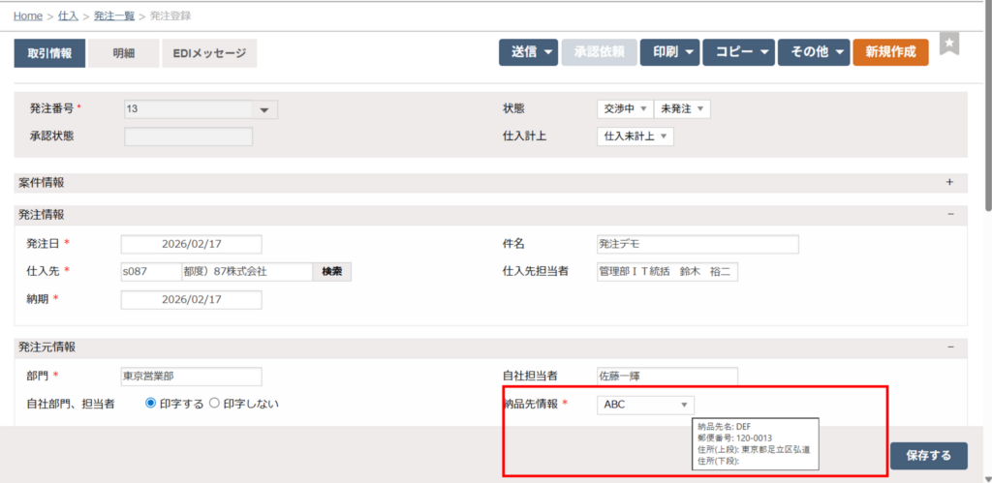This screenshot has height=483, width=992.
Task: Collapse the 発注元情報 section
Action: [x=950, y=347]
